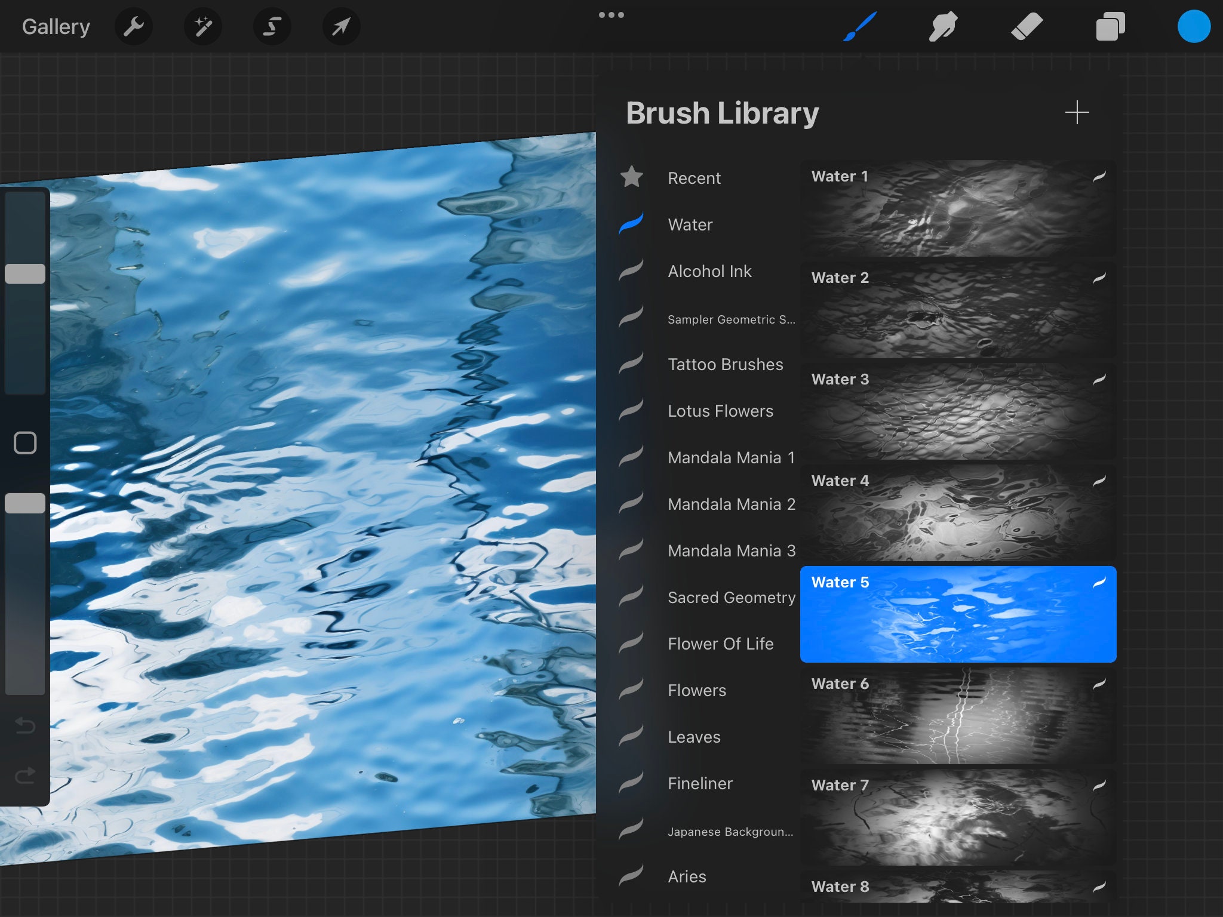This screenshot has height=917, width=1223.
Task: Tap the brush icon beside Leaves
Action: (x=632, y=736)
